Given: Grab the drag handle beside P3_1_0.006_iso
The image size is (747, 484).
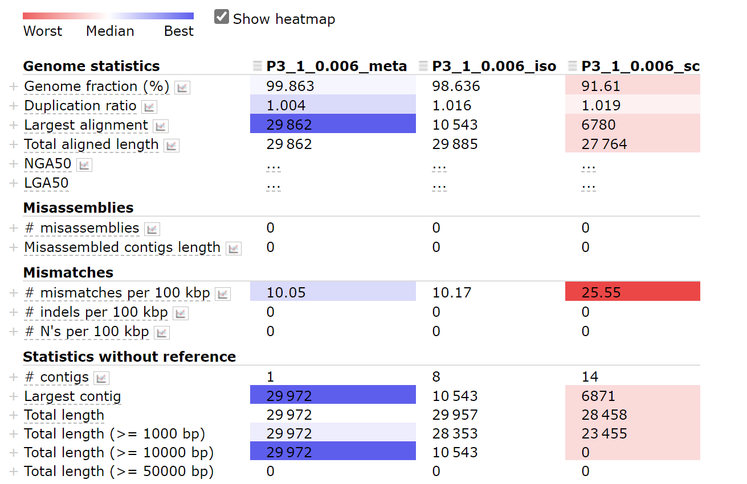Looking at the screenshot, I should point(423,67).
